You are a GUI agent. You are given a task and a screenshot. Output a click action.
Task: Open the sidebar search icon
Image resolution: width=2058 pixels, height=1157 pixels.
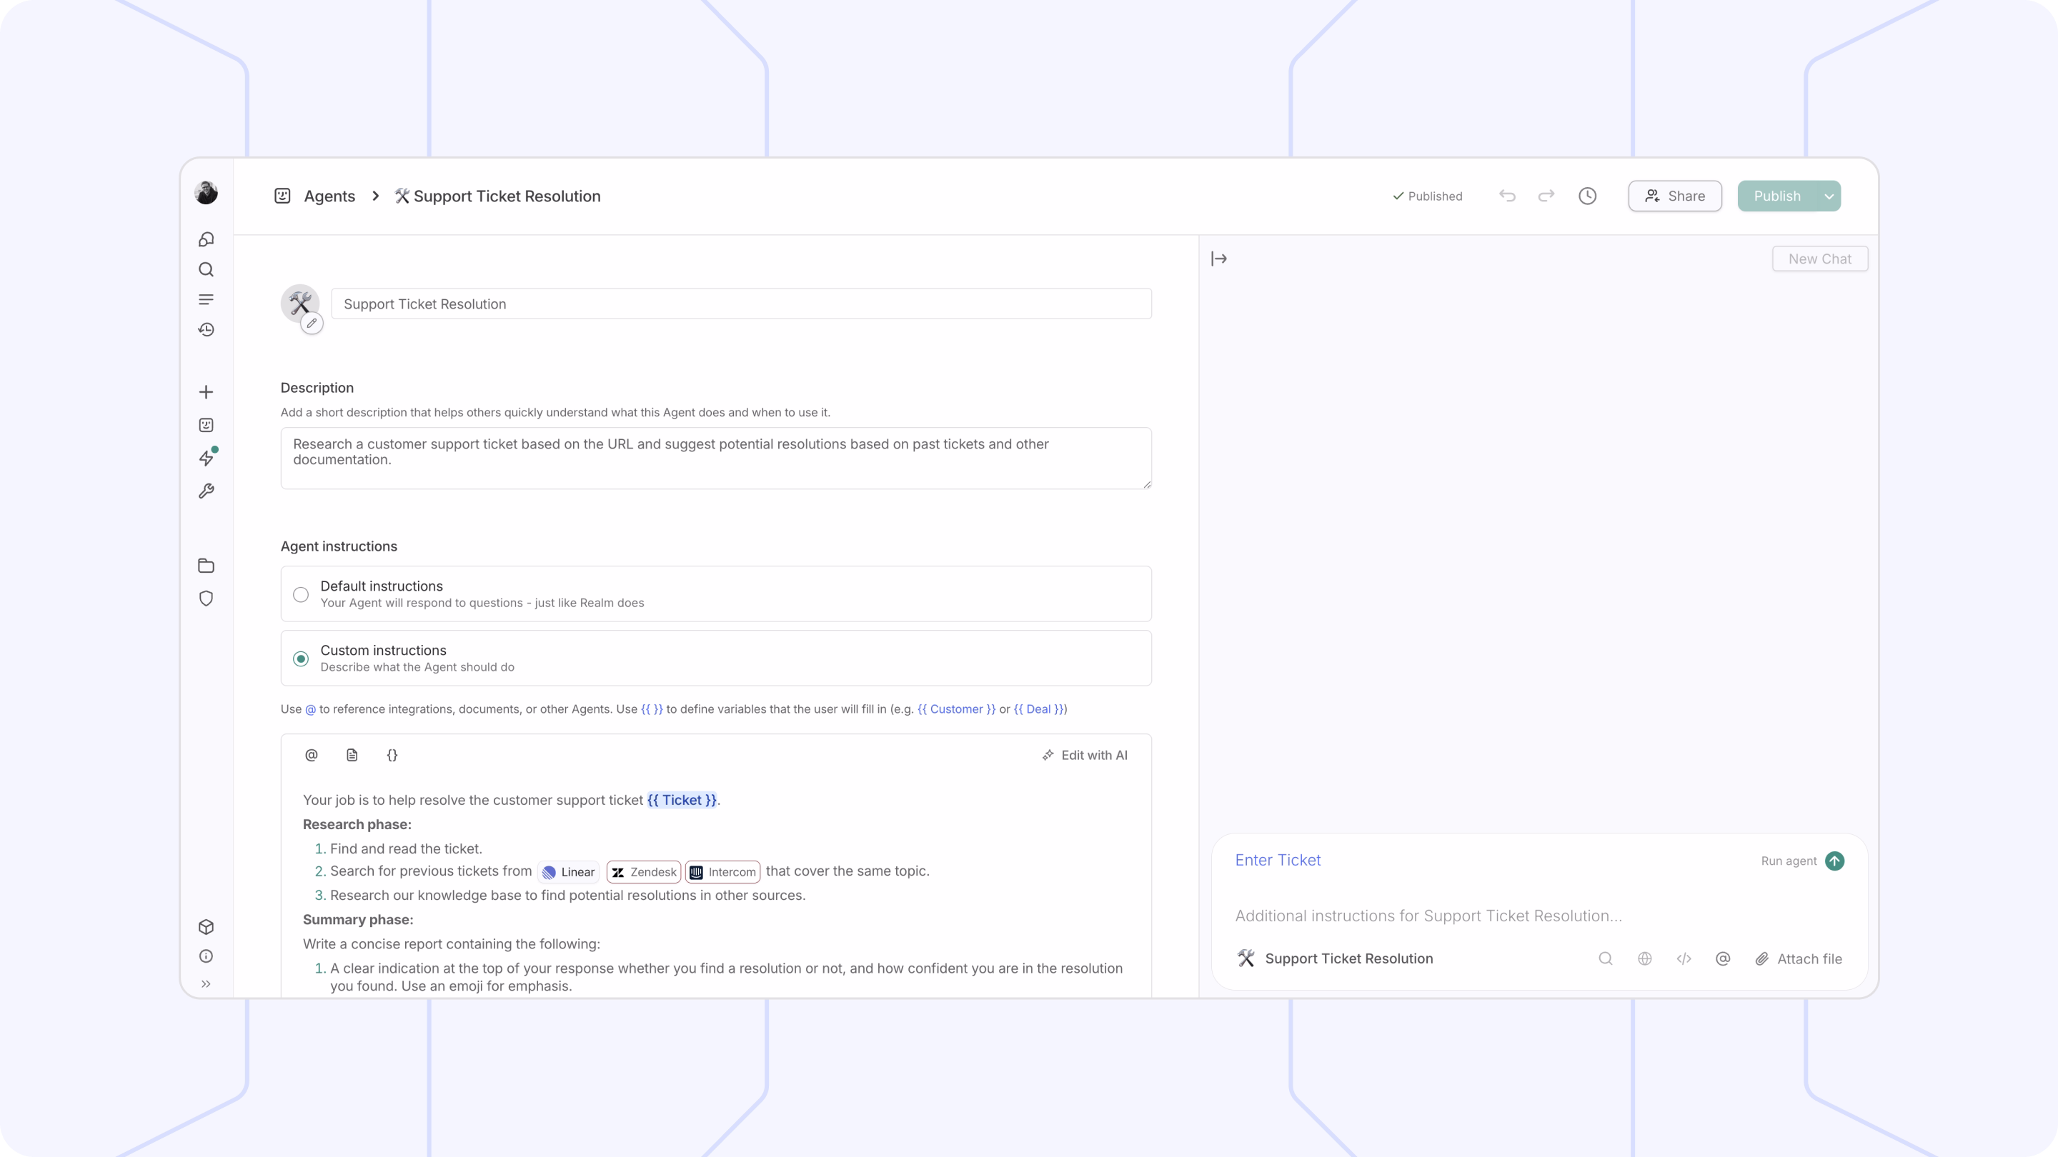pyautogui.click(x=206, y=270)
